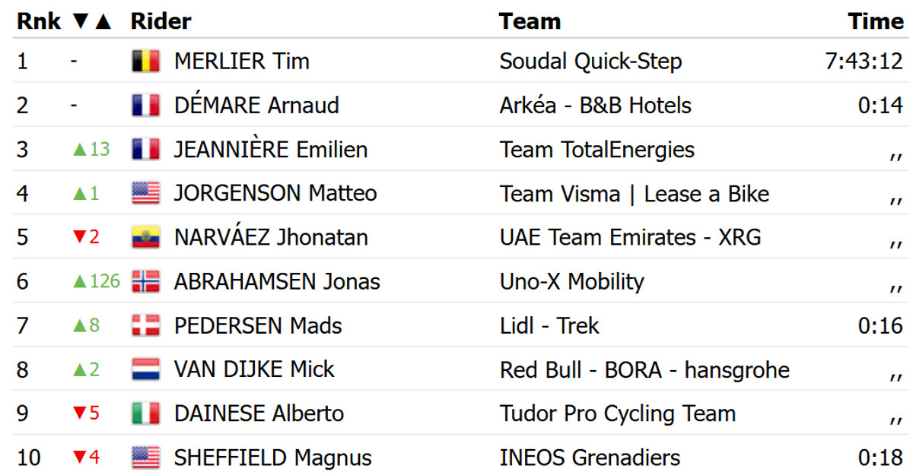Click the Ecuador flag beside Narváez
The image size is (913, 475).
click(145, 238)
